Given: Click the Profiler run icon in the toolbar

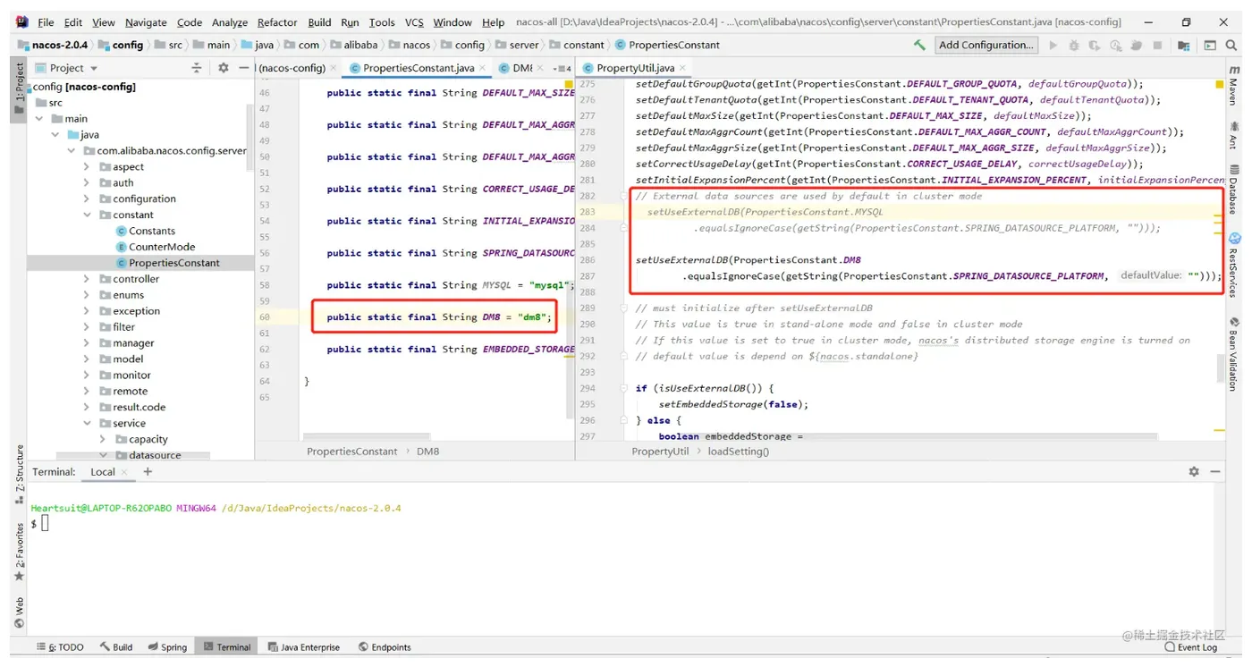Looking at the screenshot, I should [1116, 45].
